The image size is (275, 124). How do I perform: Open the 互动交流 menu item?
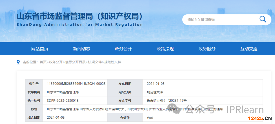pyautogui.click(x=249, y=49)
